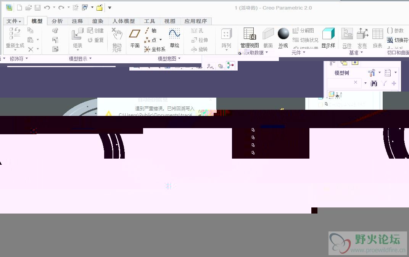
Task: Click the Redo arrow icon
Action: (61, 8)
